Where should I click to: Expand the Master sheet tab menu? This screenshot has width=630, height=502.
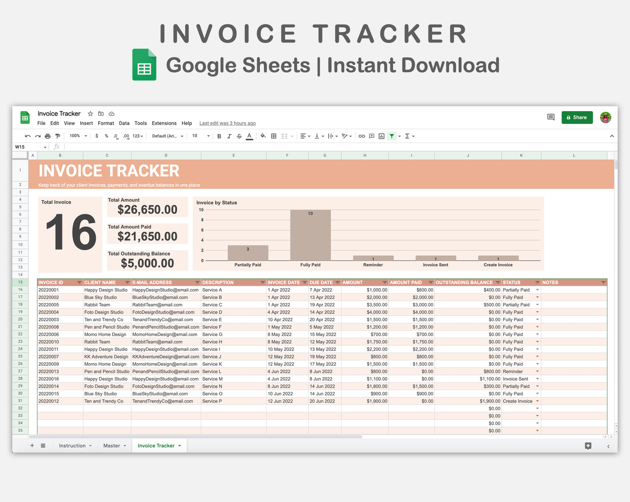click(x=124, y=445)
